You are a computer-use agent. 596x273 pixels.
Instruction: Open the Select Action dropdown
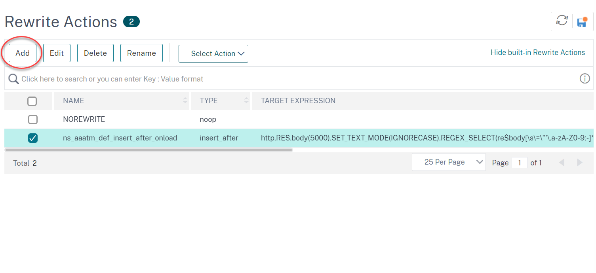click(213, 53)
